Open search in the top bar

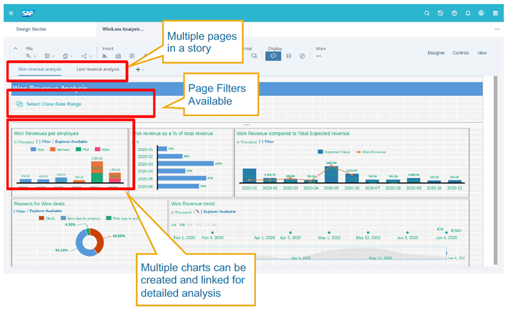click(427, 13)
